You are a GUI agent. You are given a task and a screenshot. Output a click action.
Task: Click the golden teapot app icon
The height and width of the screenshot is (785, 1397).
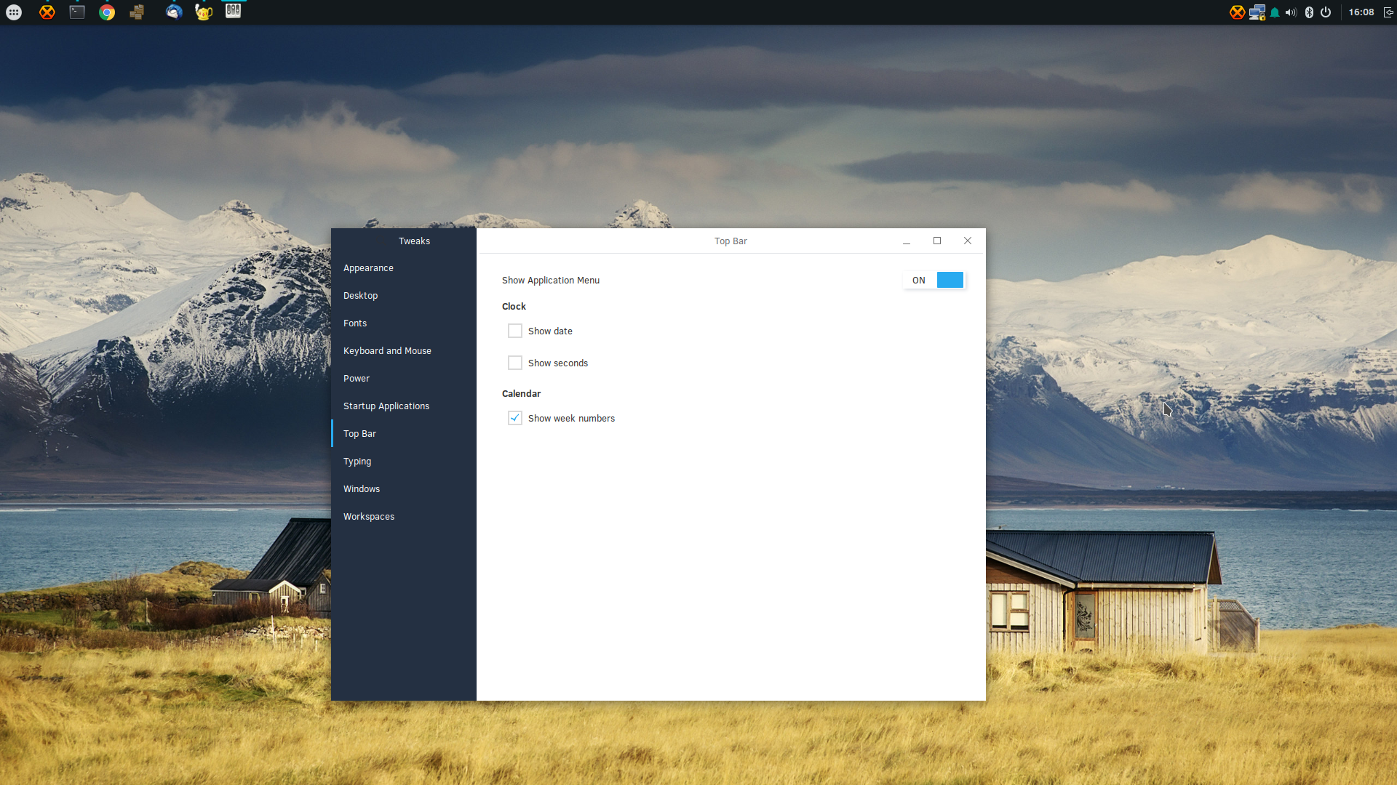click(x=203, y=12)
